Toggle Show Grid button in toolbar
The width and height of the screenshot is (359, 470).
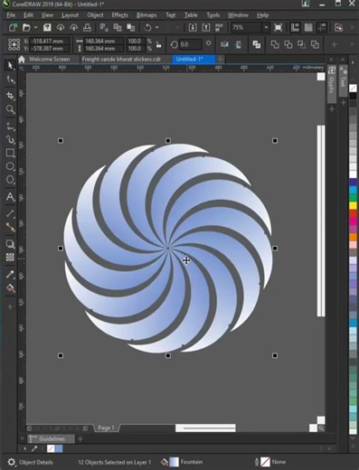[x=308, y=28]
